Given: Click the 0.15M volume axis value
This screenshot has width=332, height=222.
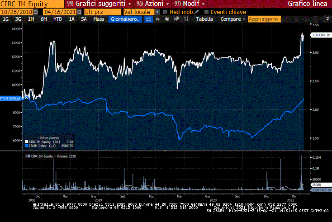Looking at the screenshot, I should pos(317,157).
